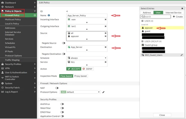
Task: Edit the default Protocol Options pencil icon
Action: 103,92
